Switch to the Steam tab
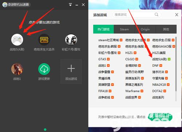Viewport: 182px width, 132px height. click(x=124, y=29)
